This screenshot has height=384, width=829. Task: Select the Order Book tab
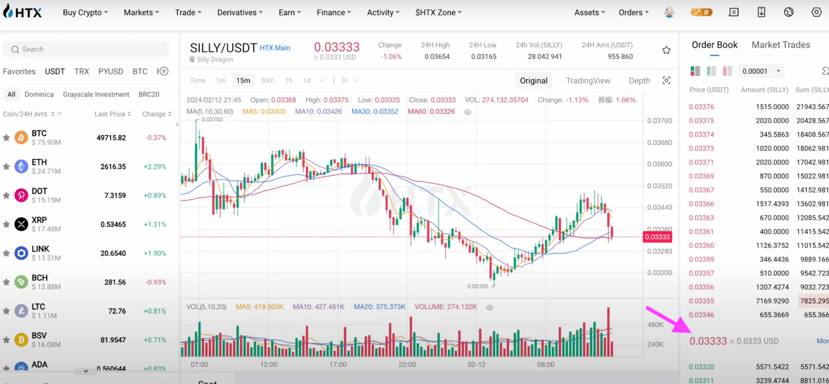714,45
